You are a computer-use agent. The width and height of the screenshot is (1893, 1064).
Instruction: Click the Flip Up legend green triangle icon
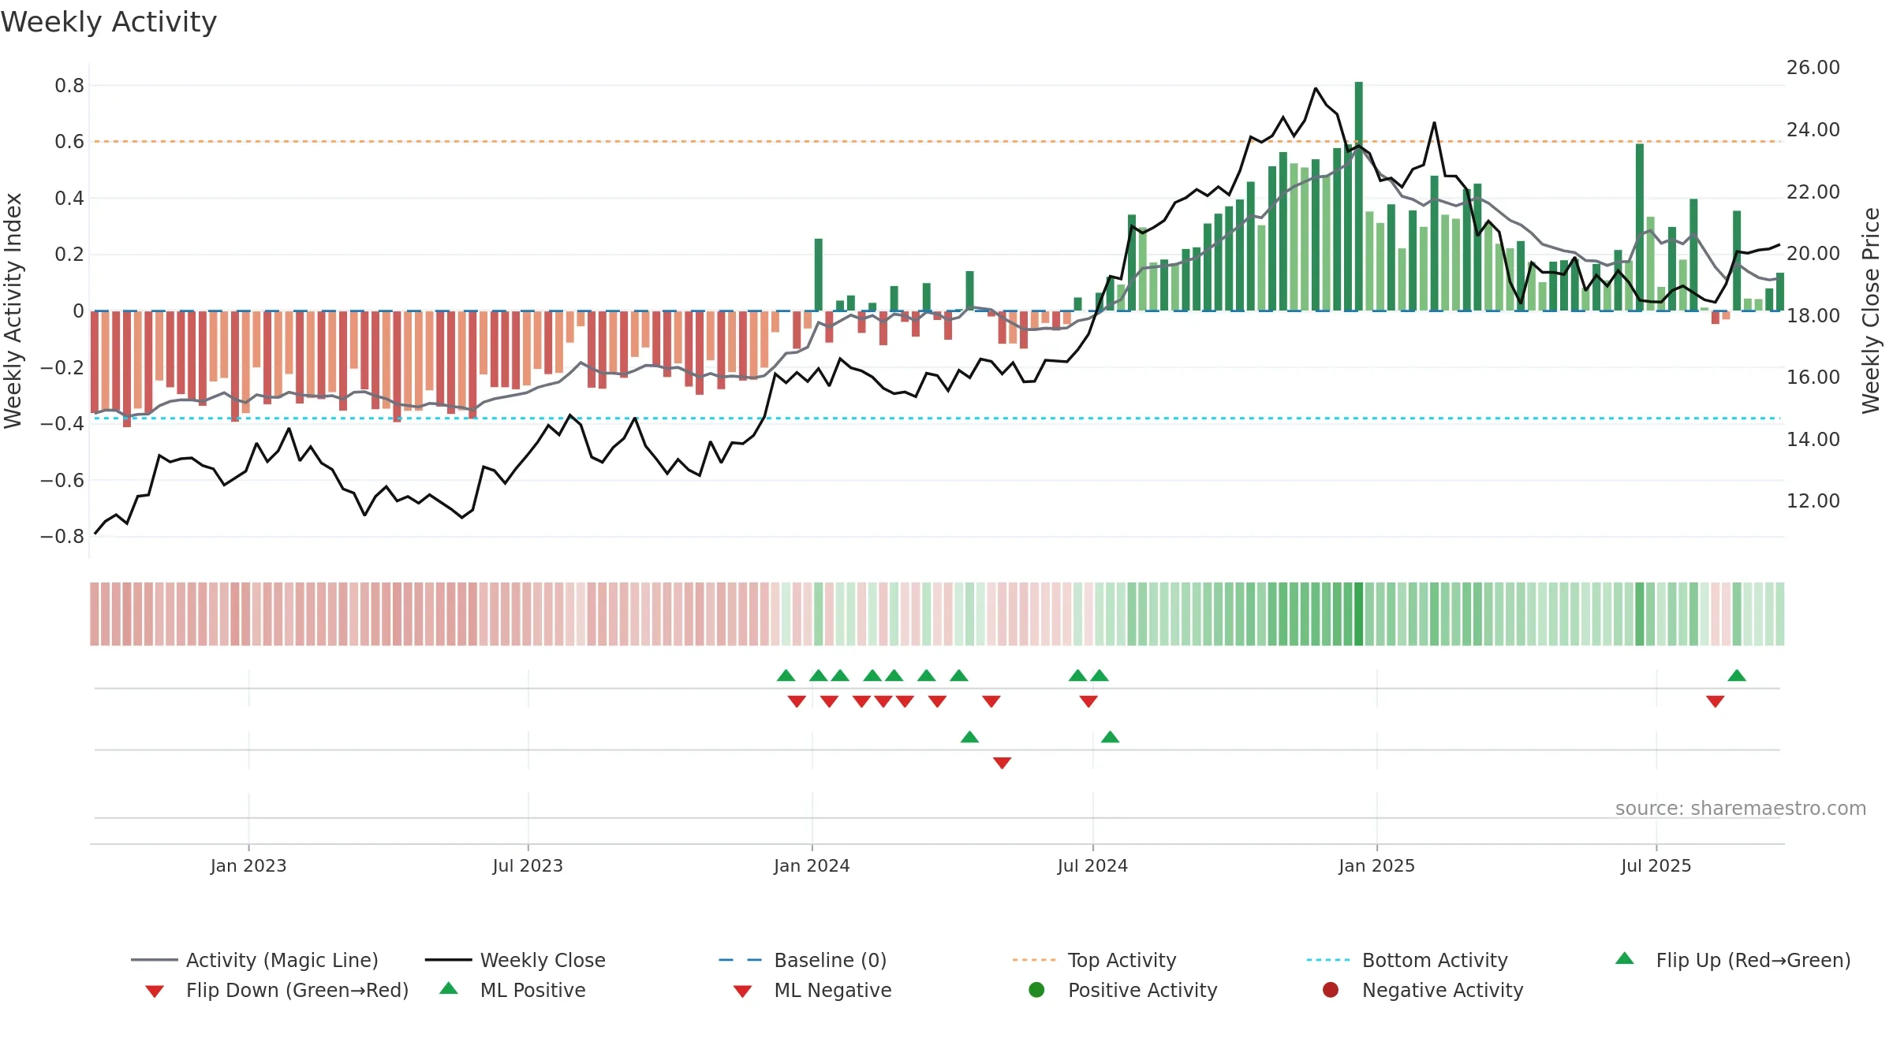1625,958
